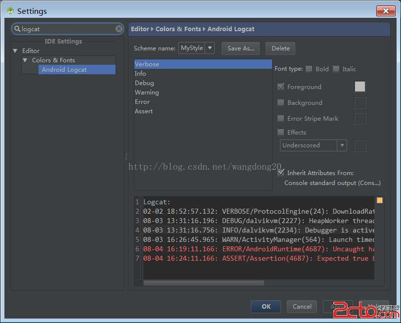
Task: Uncheck the Foreground checkbox
Action: point(281,87)
